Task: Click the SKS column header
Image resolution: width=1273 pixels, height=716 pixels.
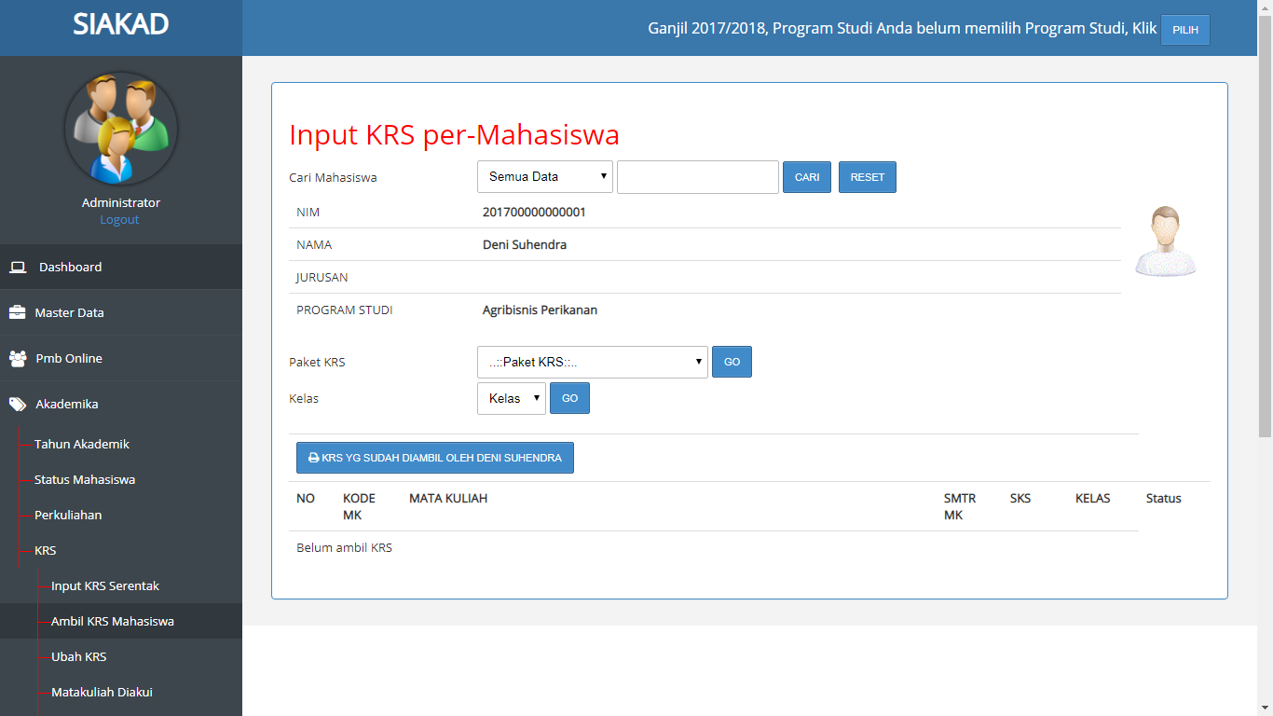Action: pos(1020,499)
